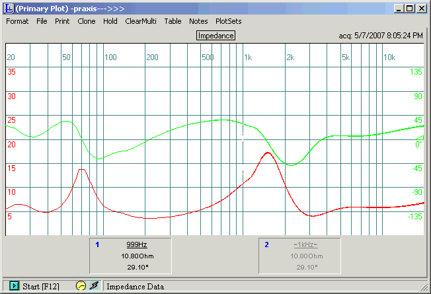431x294 pixels.
Task: Open the File menu
Action: [42, 21]
